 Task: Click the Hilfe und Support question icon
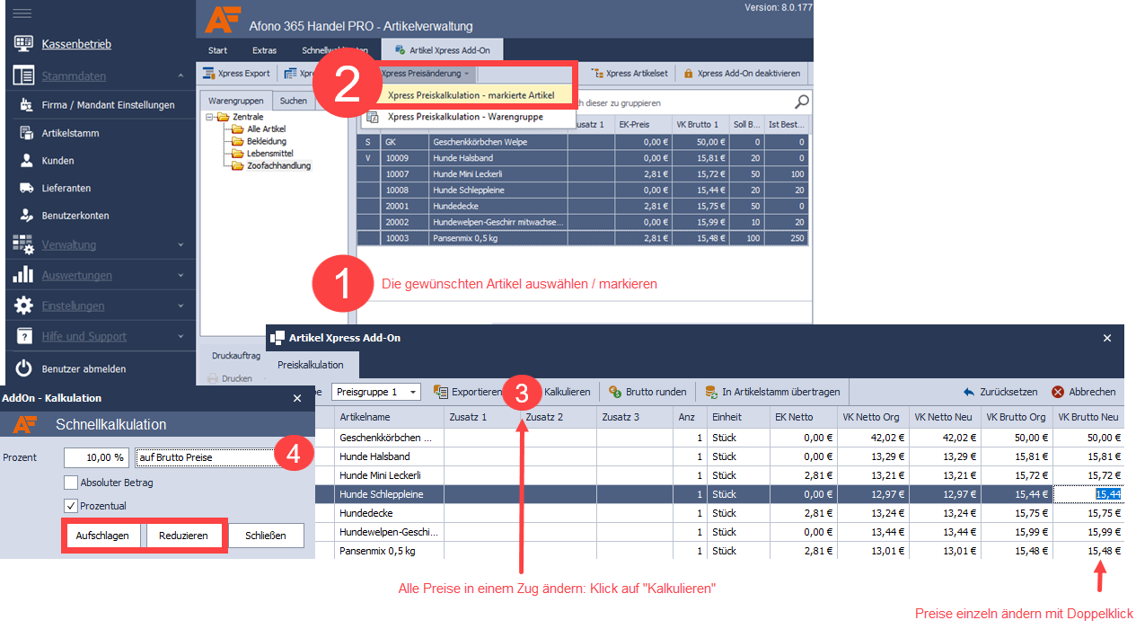point(23,336)
